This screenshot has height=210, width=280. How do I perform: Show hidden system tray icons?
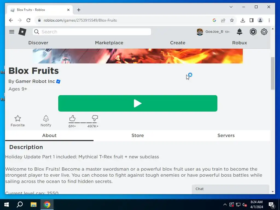[x=225, y=205]
